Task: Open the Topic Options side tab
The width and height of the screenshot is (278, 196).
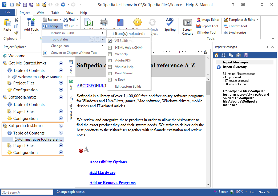Action: coord(71,107)
